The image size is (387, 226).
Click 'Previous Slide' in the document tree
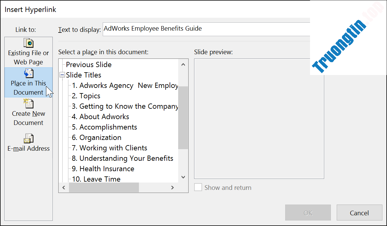point(89,65)
